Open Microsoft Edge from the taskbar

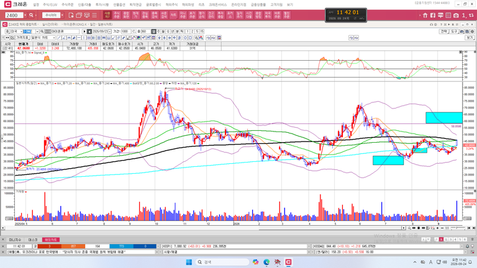(266, 262)
